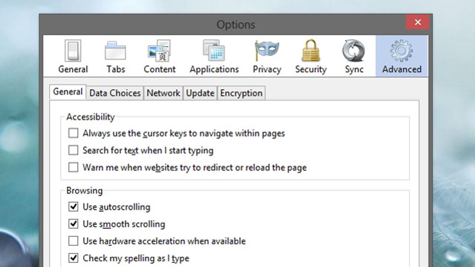
Task: Select the Advanced gear panel
Action: (x=402, y=56)
